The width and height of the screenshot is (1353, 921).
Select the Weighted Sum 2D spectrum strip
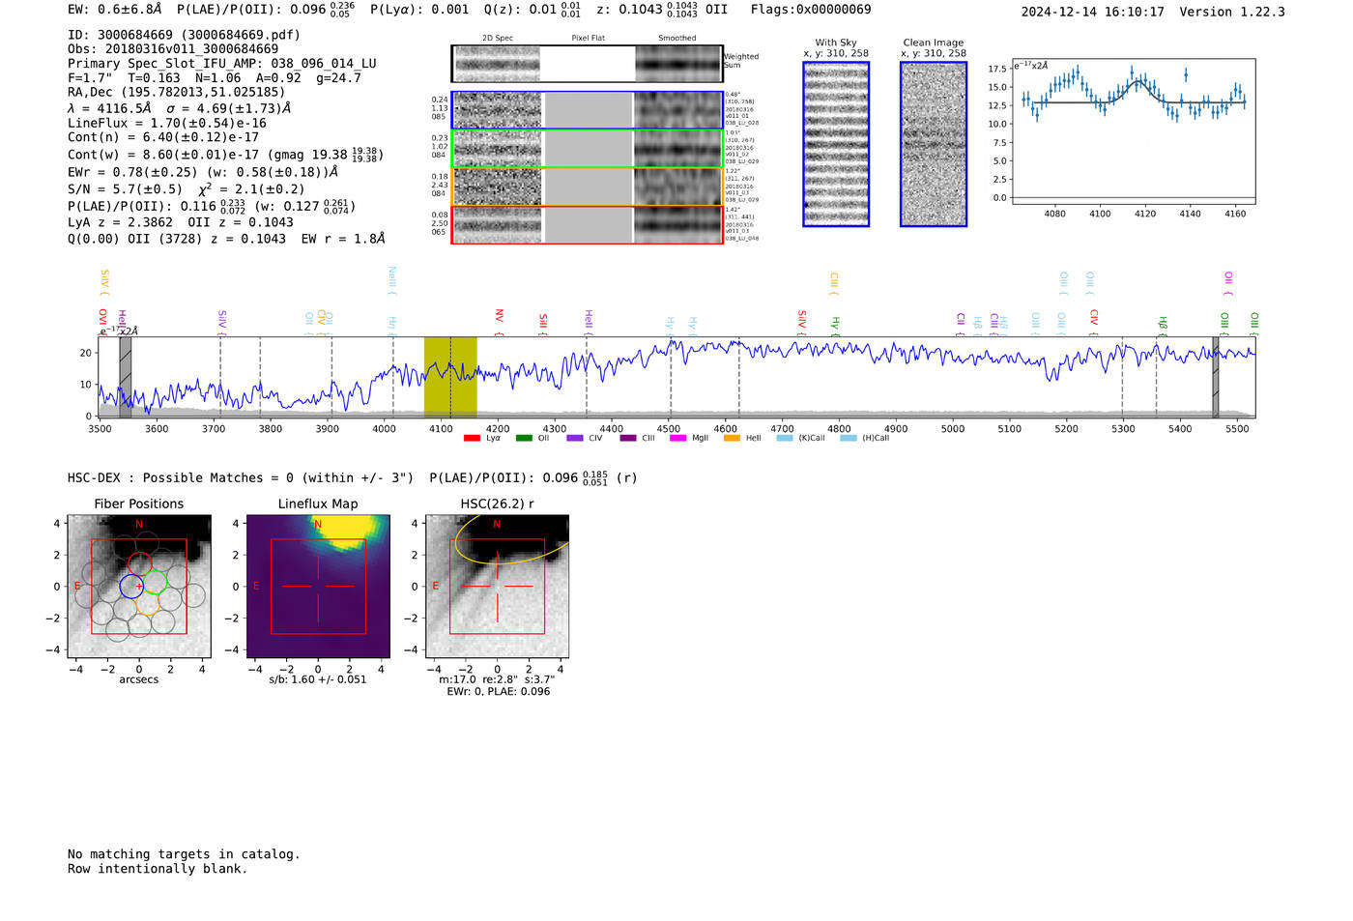[x=588, y=64]
